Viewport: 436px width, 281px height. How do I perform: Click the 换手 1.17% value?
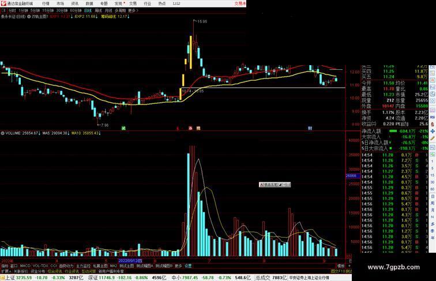click(x=388, y=113)
